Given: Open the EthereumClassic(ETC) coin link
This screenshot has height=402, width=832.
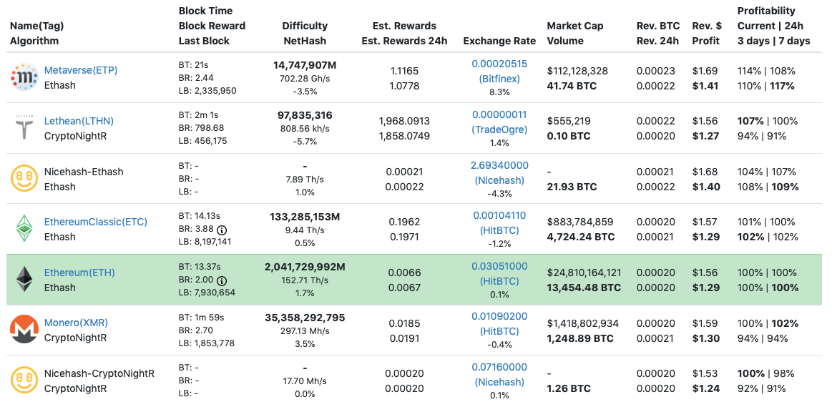Looking at the screenshot, I should tap(96, 222).
